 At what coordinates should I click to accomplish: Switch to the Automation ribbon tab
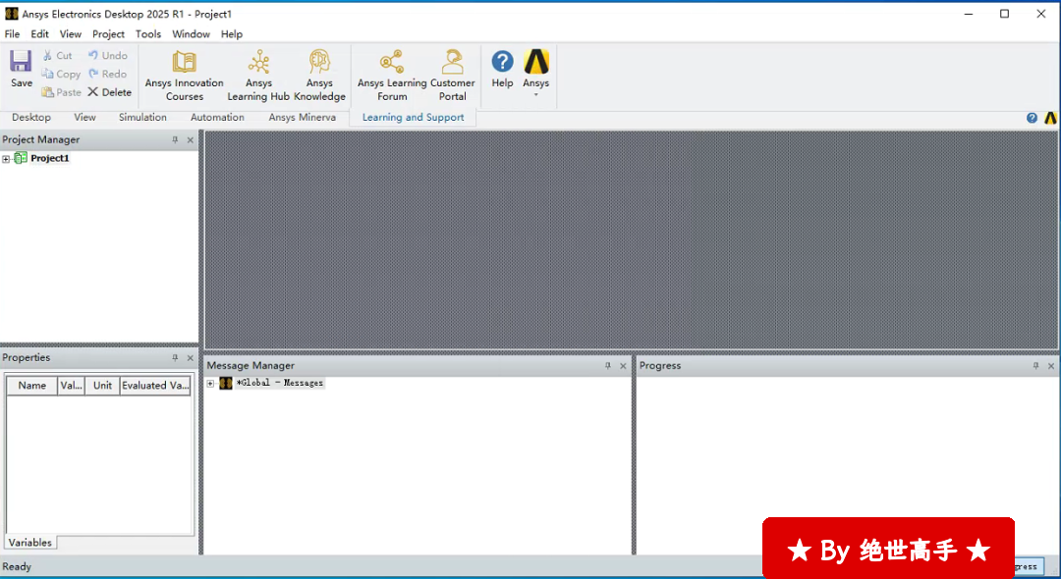point(217,118)
